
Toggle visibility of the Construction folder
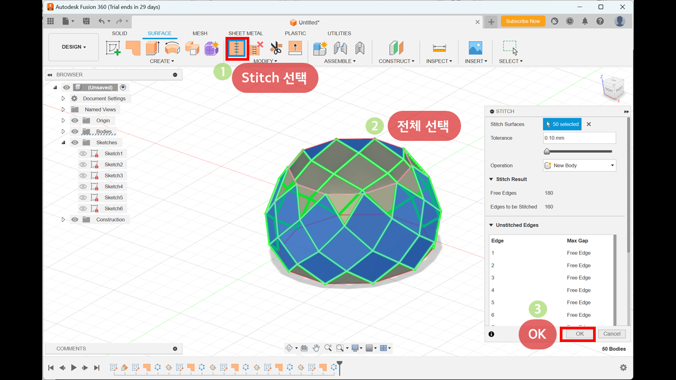click(x=75, y=220)
